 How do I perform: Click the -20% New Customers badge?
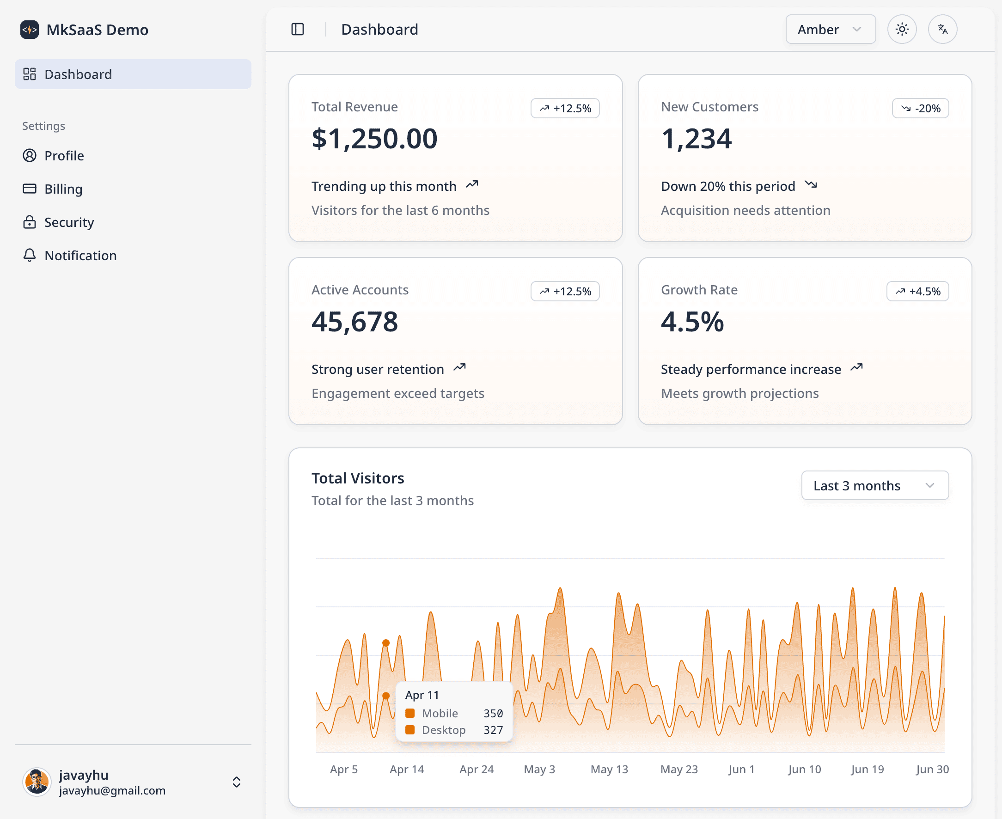tap(920, 108)
